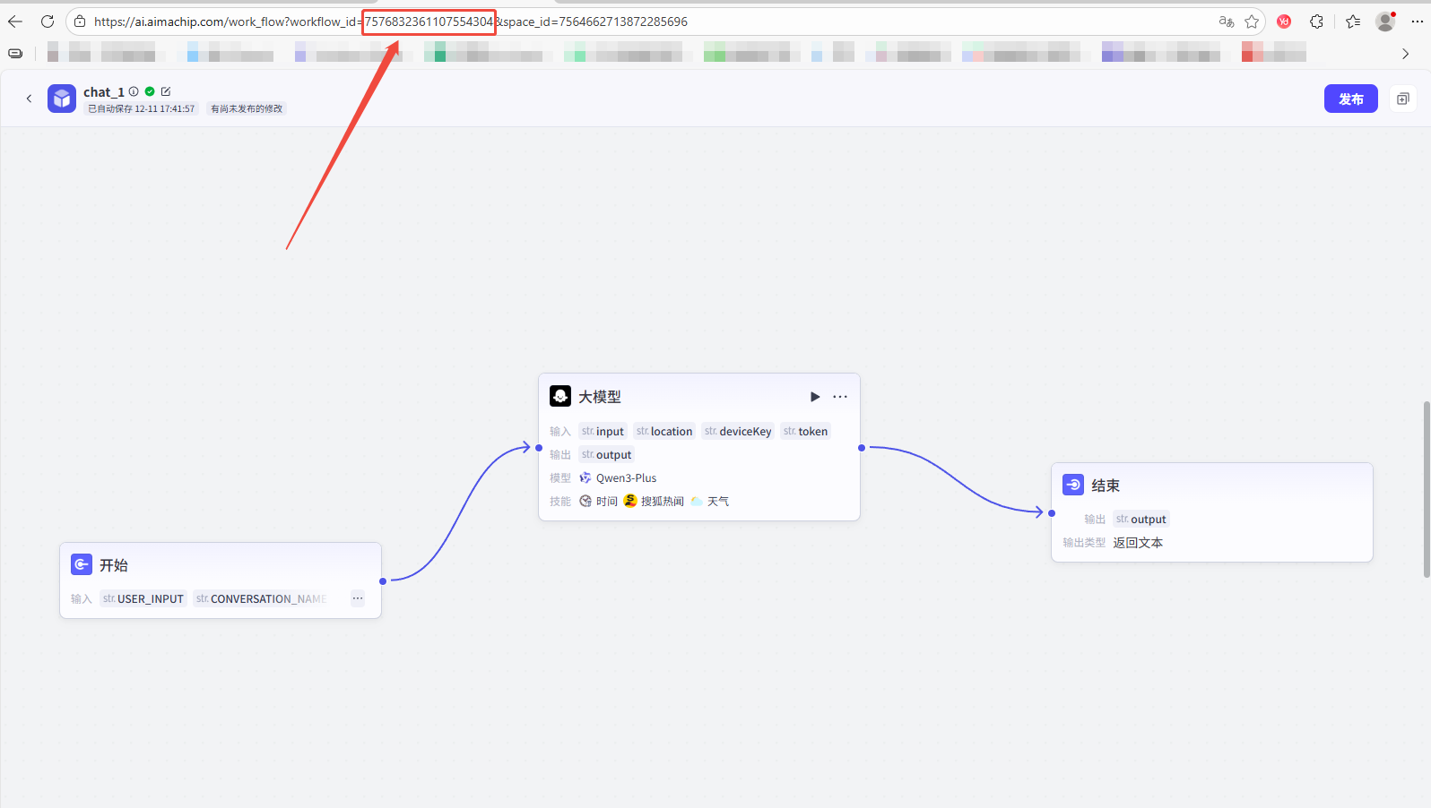Click the edit pencil next to chat_1

coord(166,91)
